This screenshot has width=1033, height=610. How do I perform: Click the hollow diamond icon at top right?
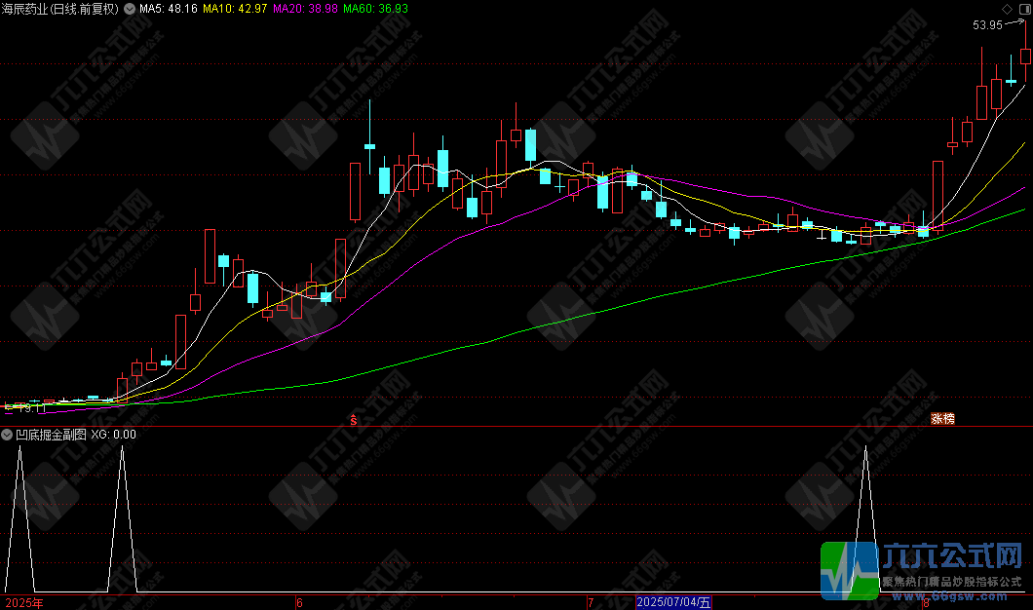coord(1007,9)
